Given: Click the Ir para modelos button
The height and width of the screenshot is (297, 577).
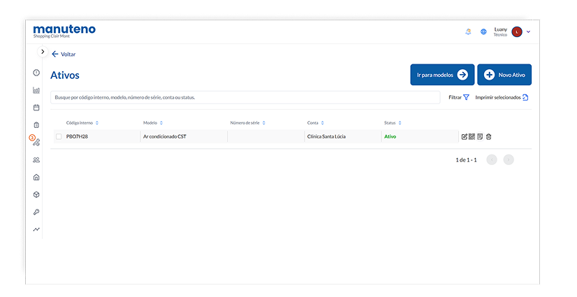Looking at the screenshot, I should [x=442, y=75].
